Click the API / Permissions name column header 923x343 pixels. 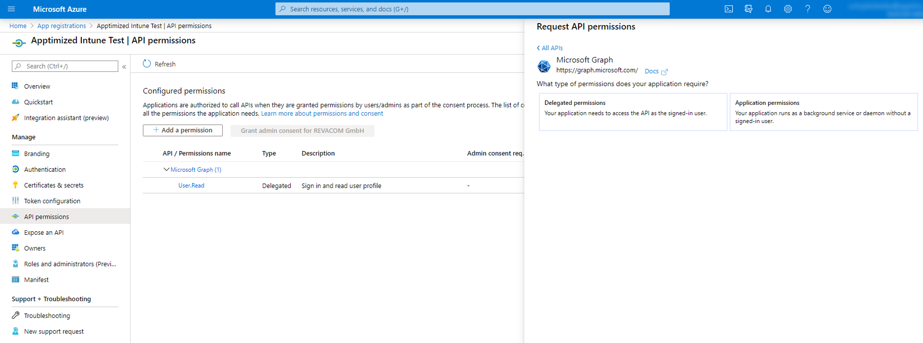(x=197, y=153)
